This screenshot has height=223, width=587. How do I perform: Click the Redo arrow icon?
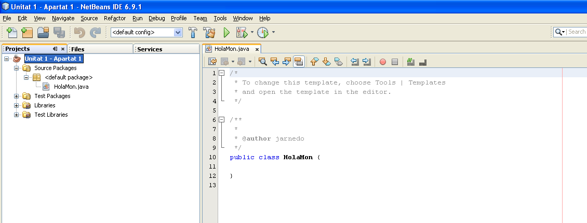[95, 33]
